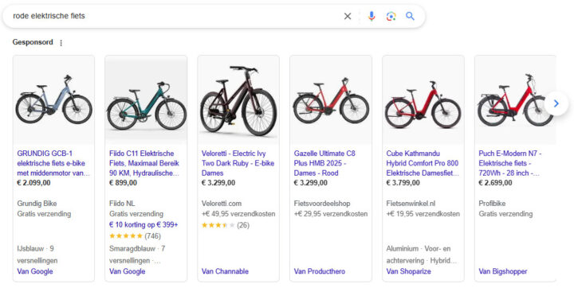
Task: Click 'Gratis verzending' under Profibike
Action: click(505, 214)
